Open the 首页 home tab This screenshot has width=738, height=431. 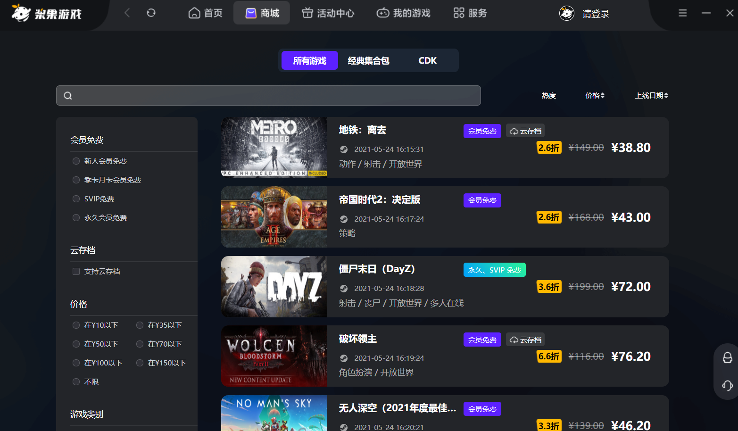[x=205, y=13]
